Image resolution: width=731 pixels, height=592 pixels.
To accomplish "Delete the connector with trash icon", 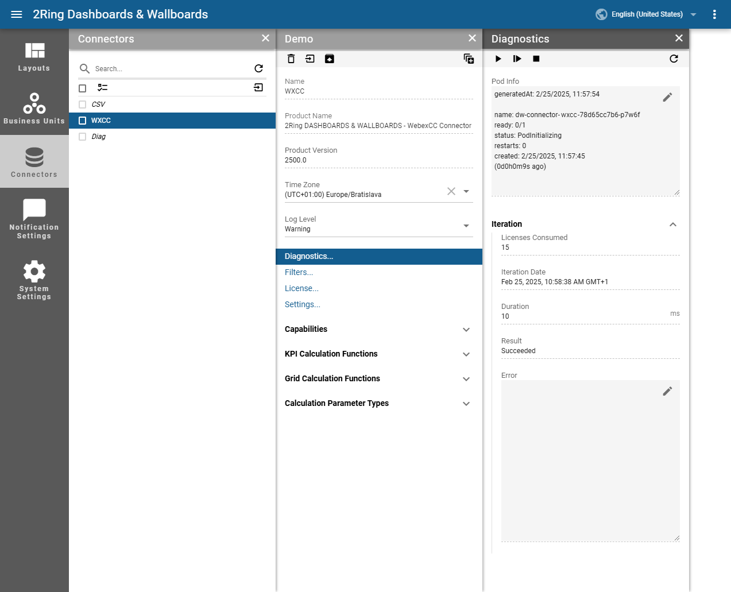I will [291, 59].
